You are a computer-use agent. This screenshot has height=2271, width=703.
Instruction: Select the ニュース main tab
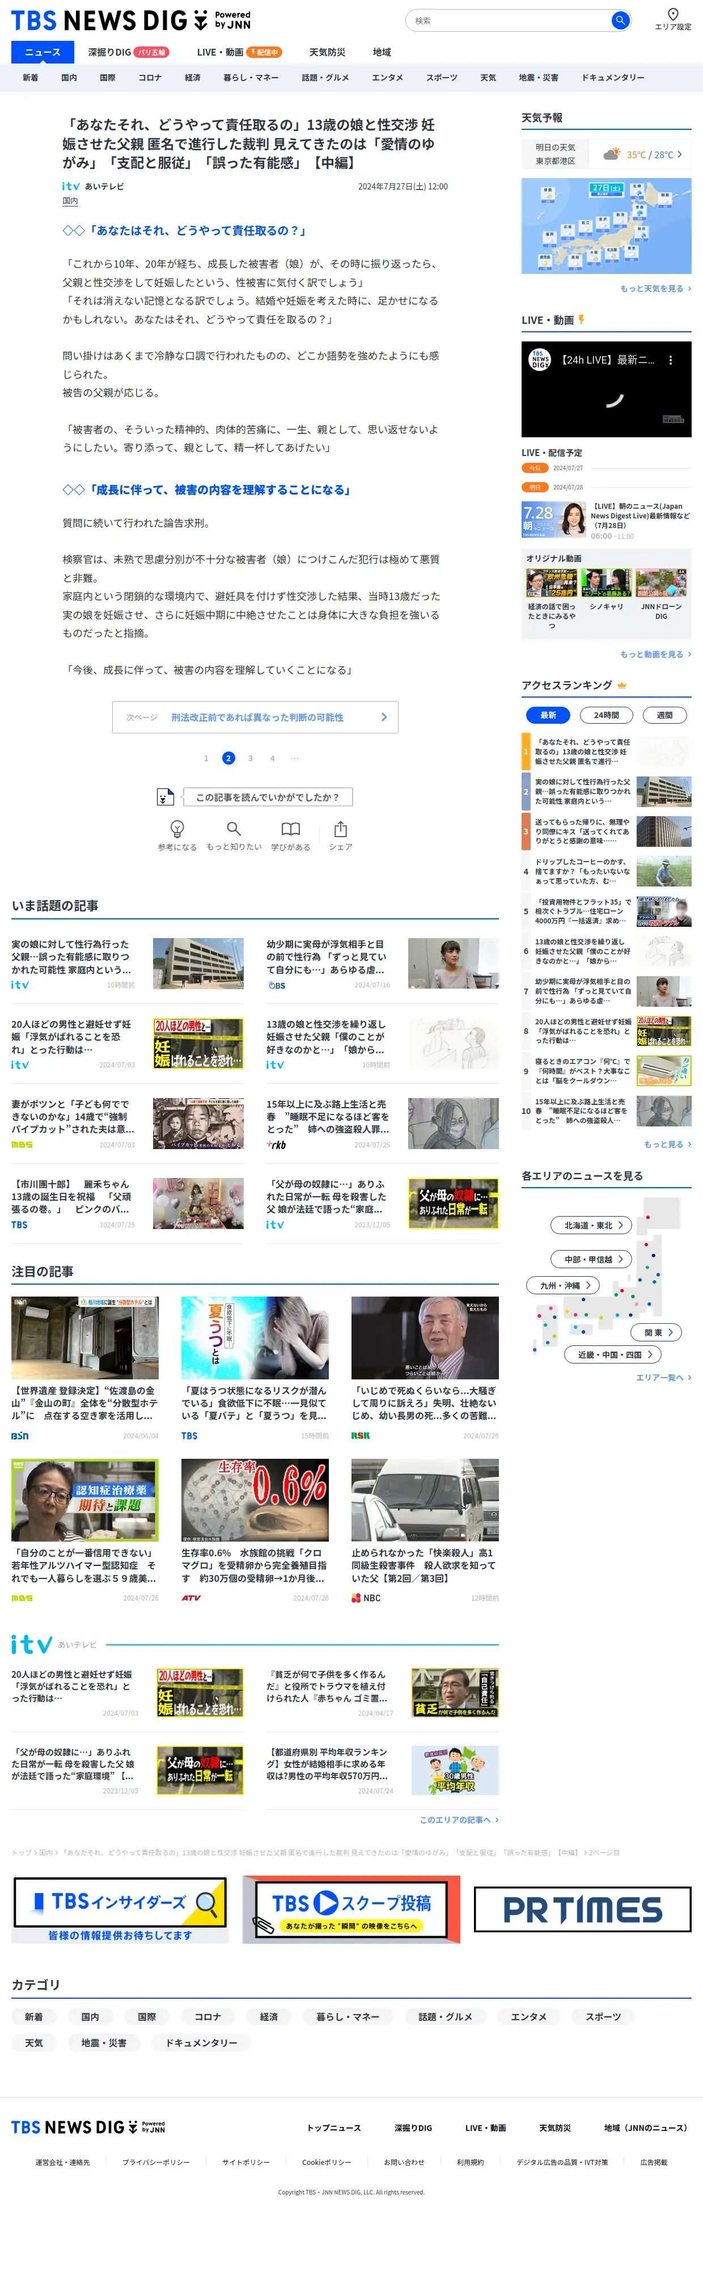tap(43, 52)
